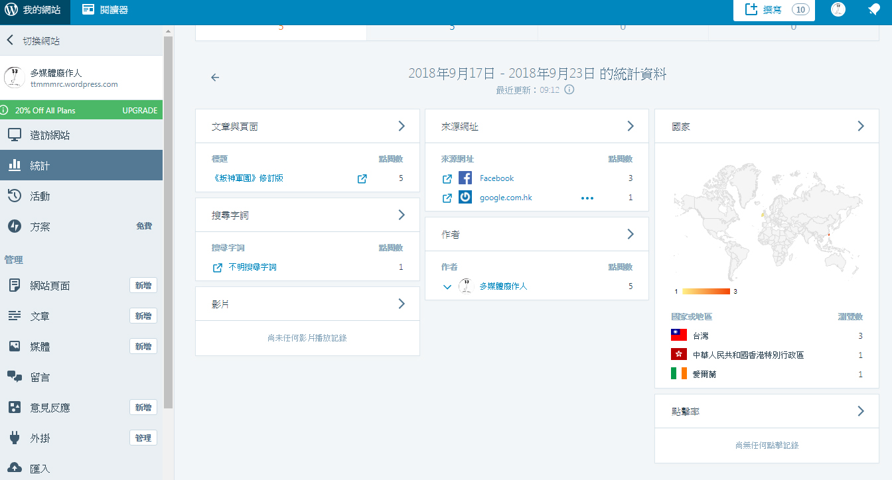Open the 閱讀器 tab

point(106,10)
